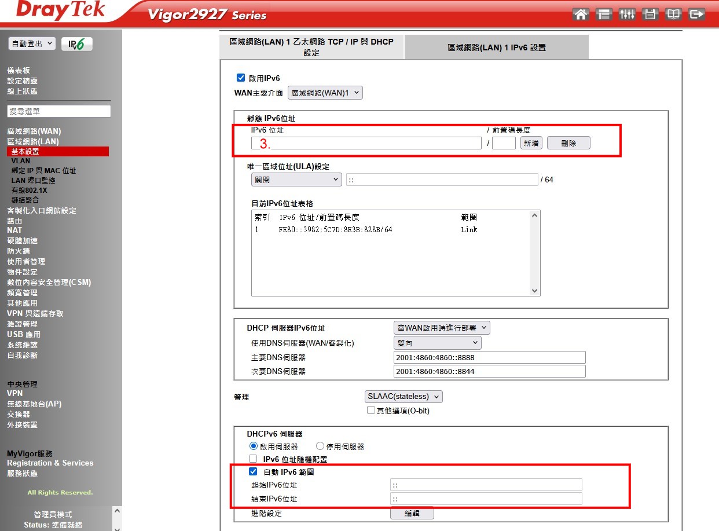Click the 編輯 button for 進階設定
The height and width of the screenshot is (531, 719).
412,514
